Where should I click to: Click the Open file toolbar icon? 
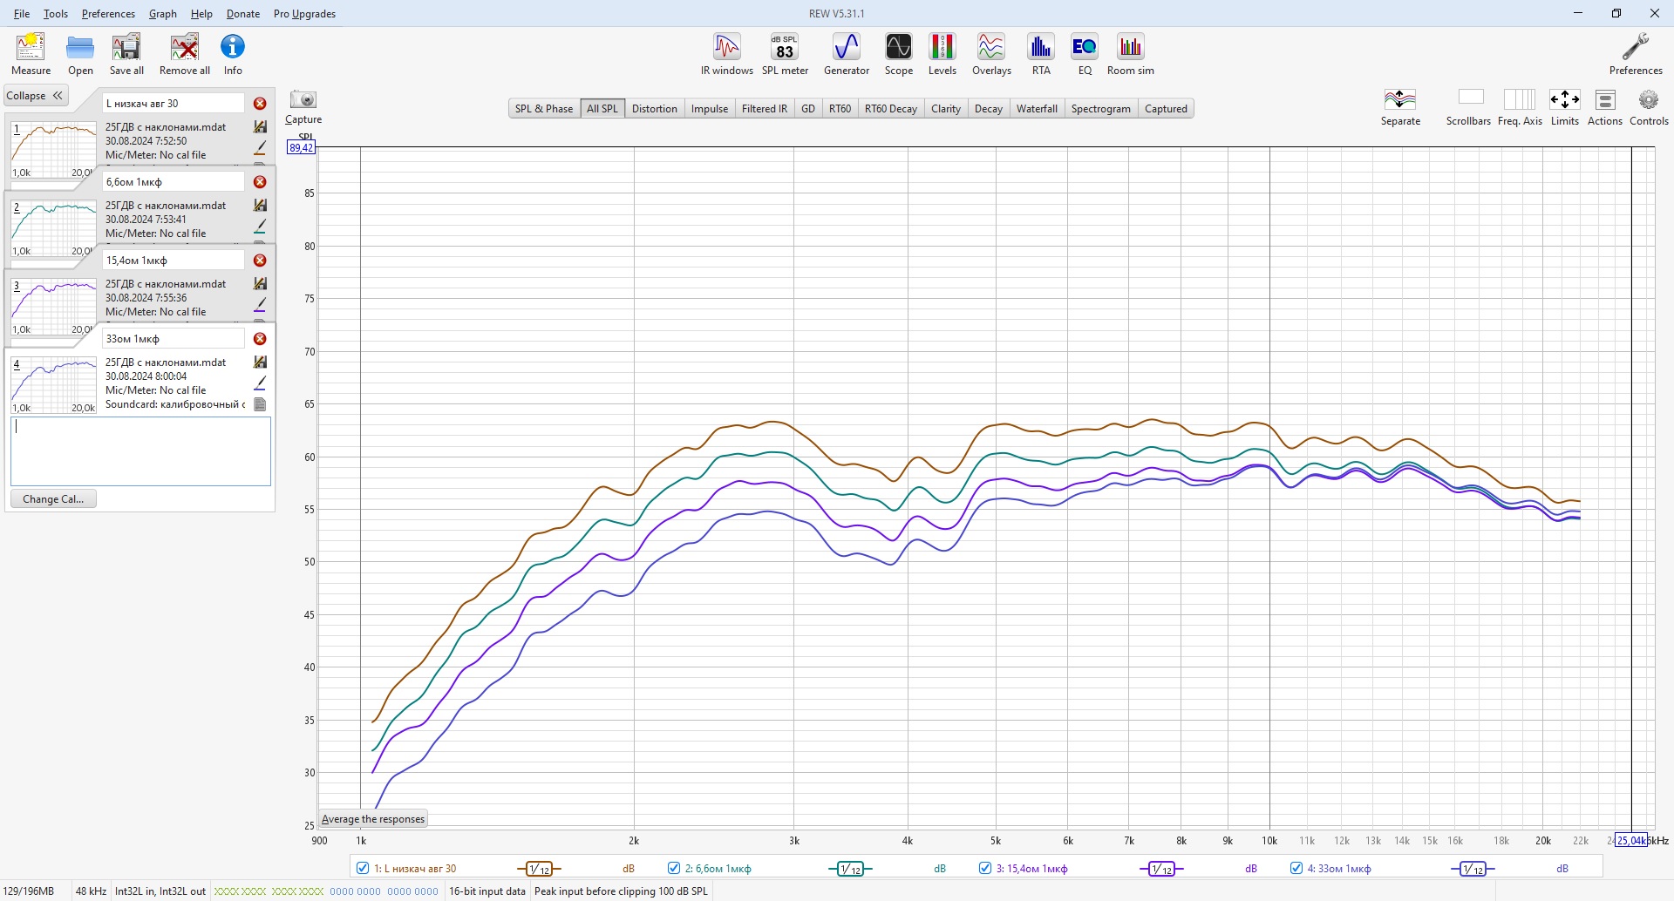tap(80, 54)
